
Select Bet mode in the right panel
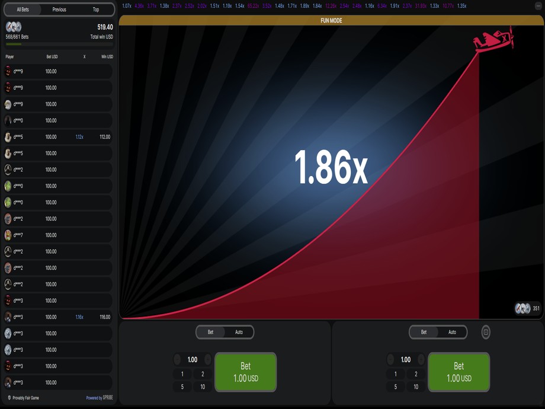pyautogui.click(x=424, y=332)
